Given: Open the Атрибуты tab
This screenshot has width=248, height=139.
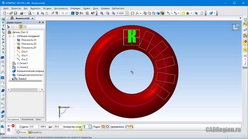Looking at the screenshot, I should click(35, 132).
